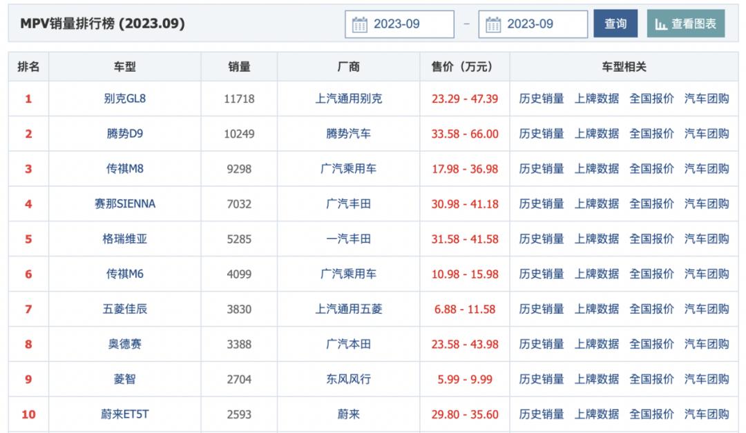746x433 pixels.
Task: Open the 腾势D9 model page
Action: (x=125, y=134)
